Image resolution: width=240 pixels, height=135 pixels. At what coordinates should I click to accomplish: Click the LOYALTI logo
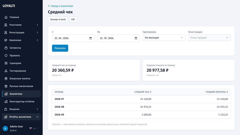(9, 6)
